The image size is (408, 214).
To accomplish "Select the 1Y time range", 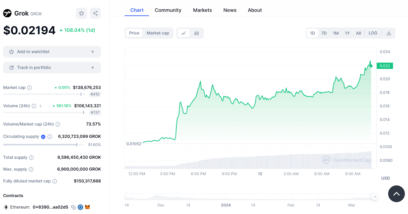I will point(347,33).
